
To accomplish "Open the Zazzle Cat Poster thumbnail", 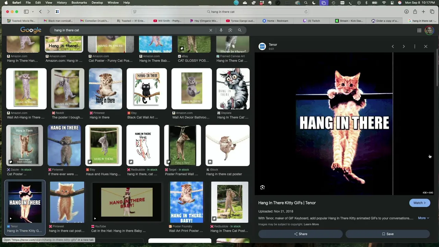I will click(24, 145).
